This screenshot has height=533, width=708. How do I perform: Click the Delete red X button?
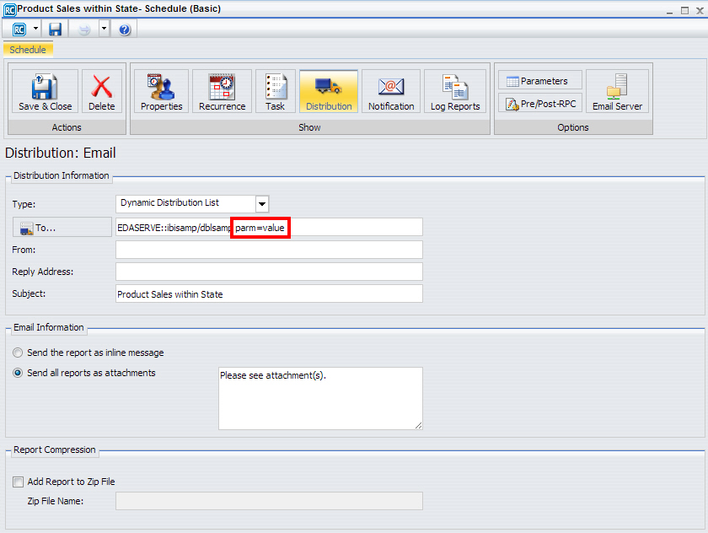102,92
